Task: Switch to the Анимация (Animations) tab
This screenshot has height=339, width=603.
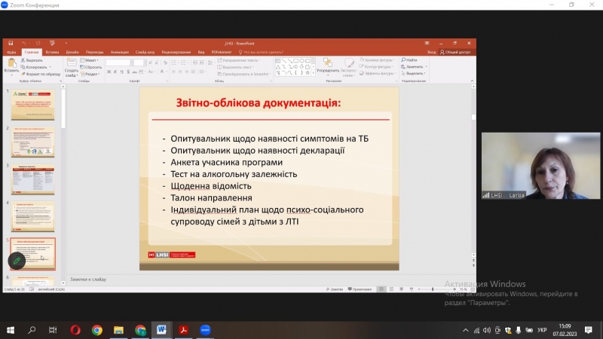Action: 120,52
